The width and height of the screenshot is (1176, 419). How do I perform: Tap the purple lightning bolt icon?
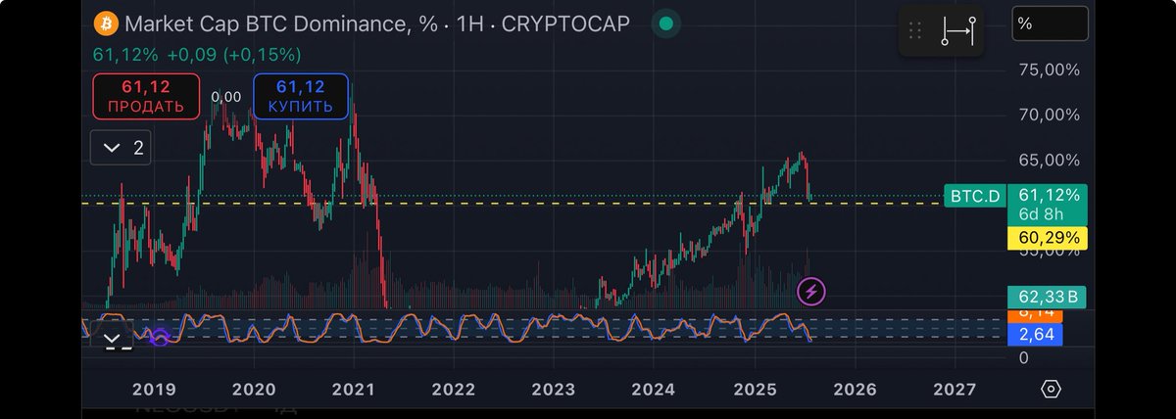click(x=811, y=290)
